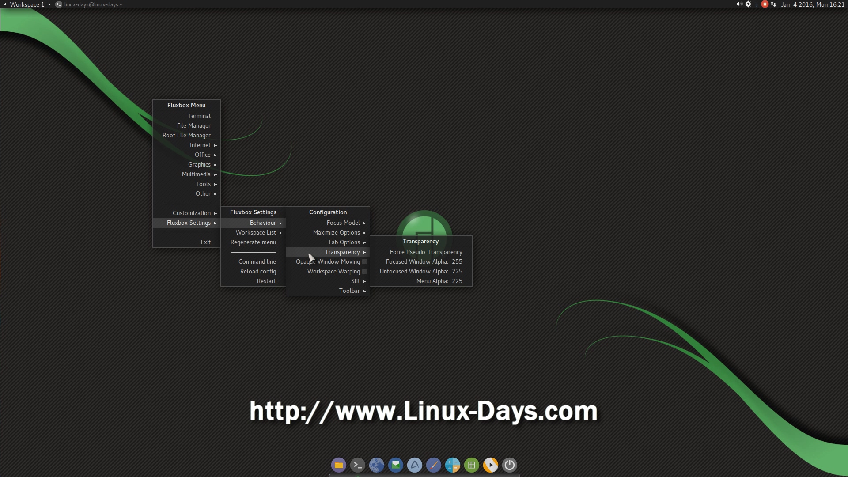Open Tab Options submenu
Screen dimensions: 848x477
328,242
